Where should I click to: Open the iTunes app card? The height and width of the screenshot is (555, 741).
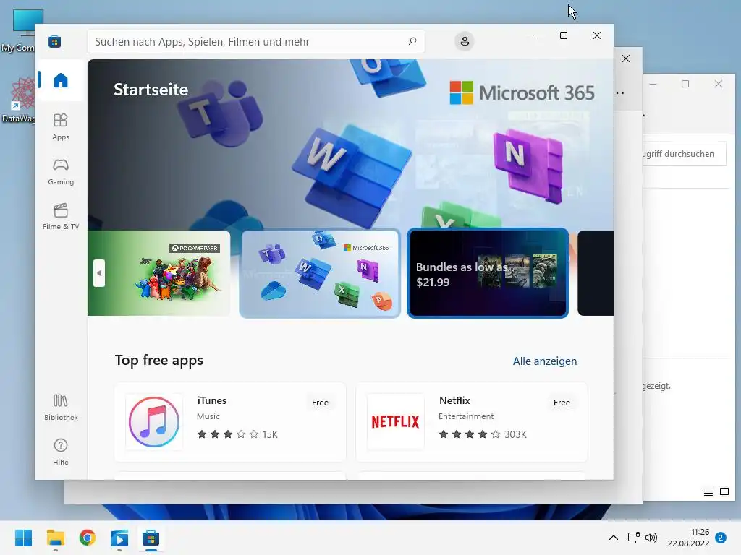click(230, 422)
